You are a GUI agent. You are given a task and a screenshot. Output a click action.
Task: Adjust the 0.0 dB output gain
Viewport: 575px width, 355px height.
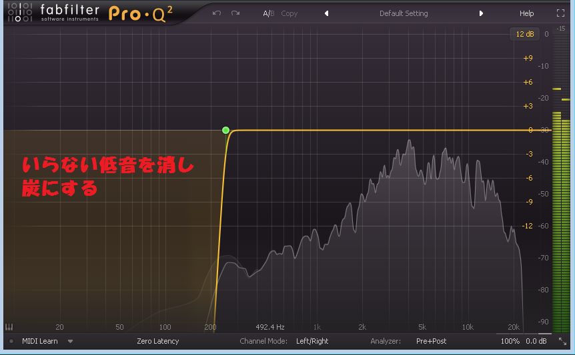536,341
